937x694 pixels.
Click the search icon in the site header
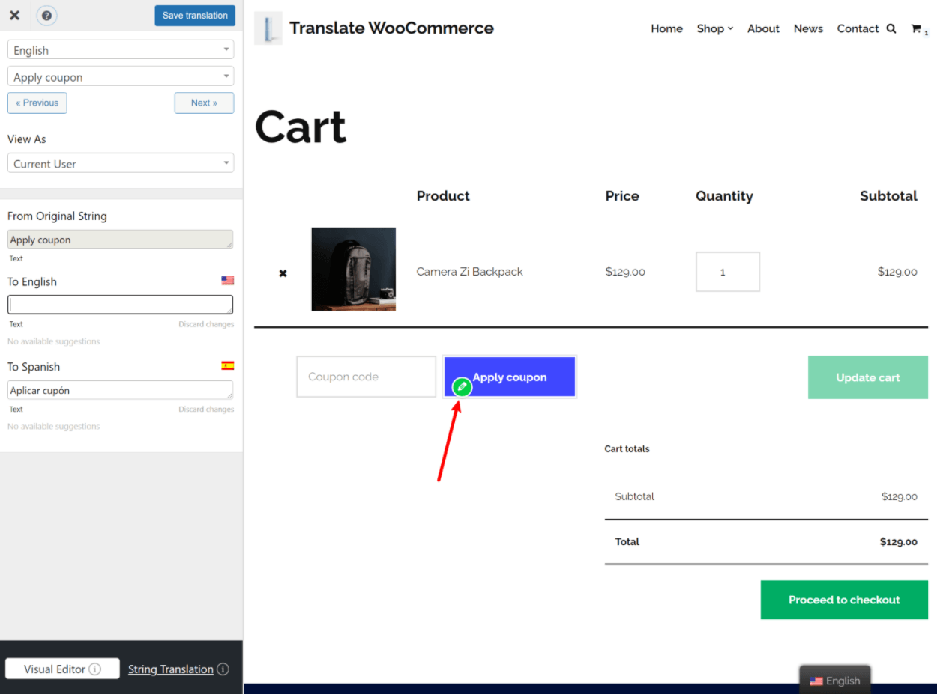point(891,28)
